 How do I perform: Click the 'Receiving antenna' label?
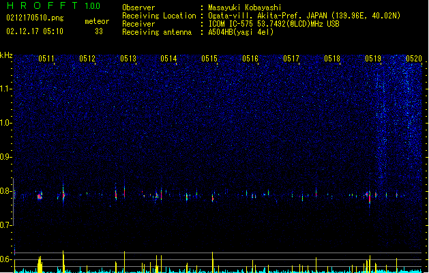coord(157,32)
